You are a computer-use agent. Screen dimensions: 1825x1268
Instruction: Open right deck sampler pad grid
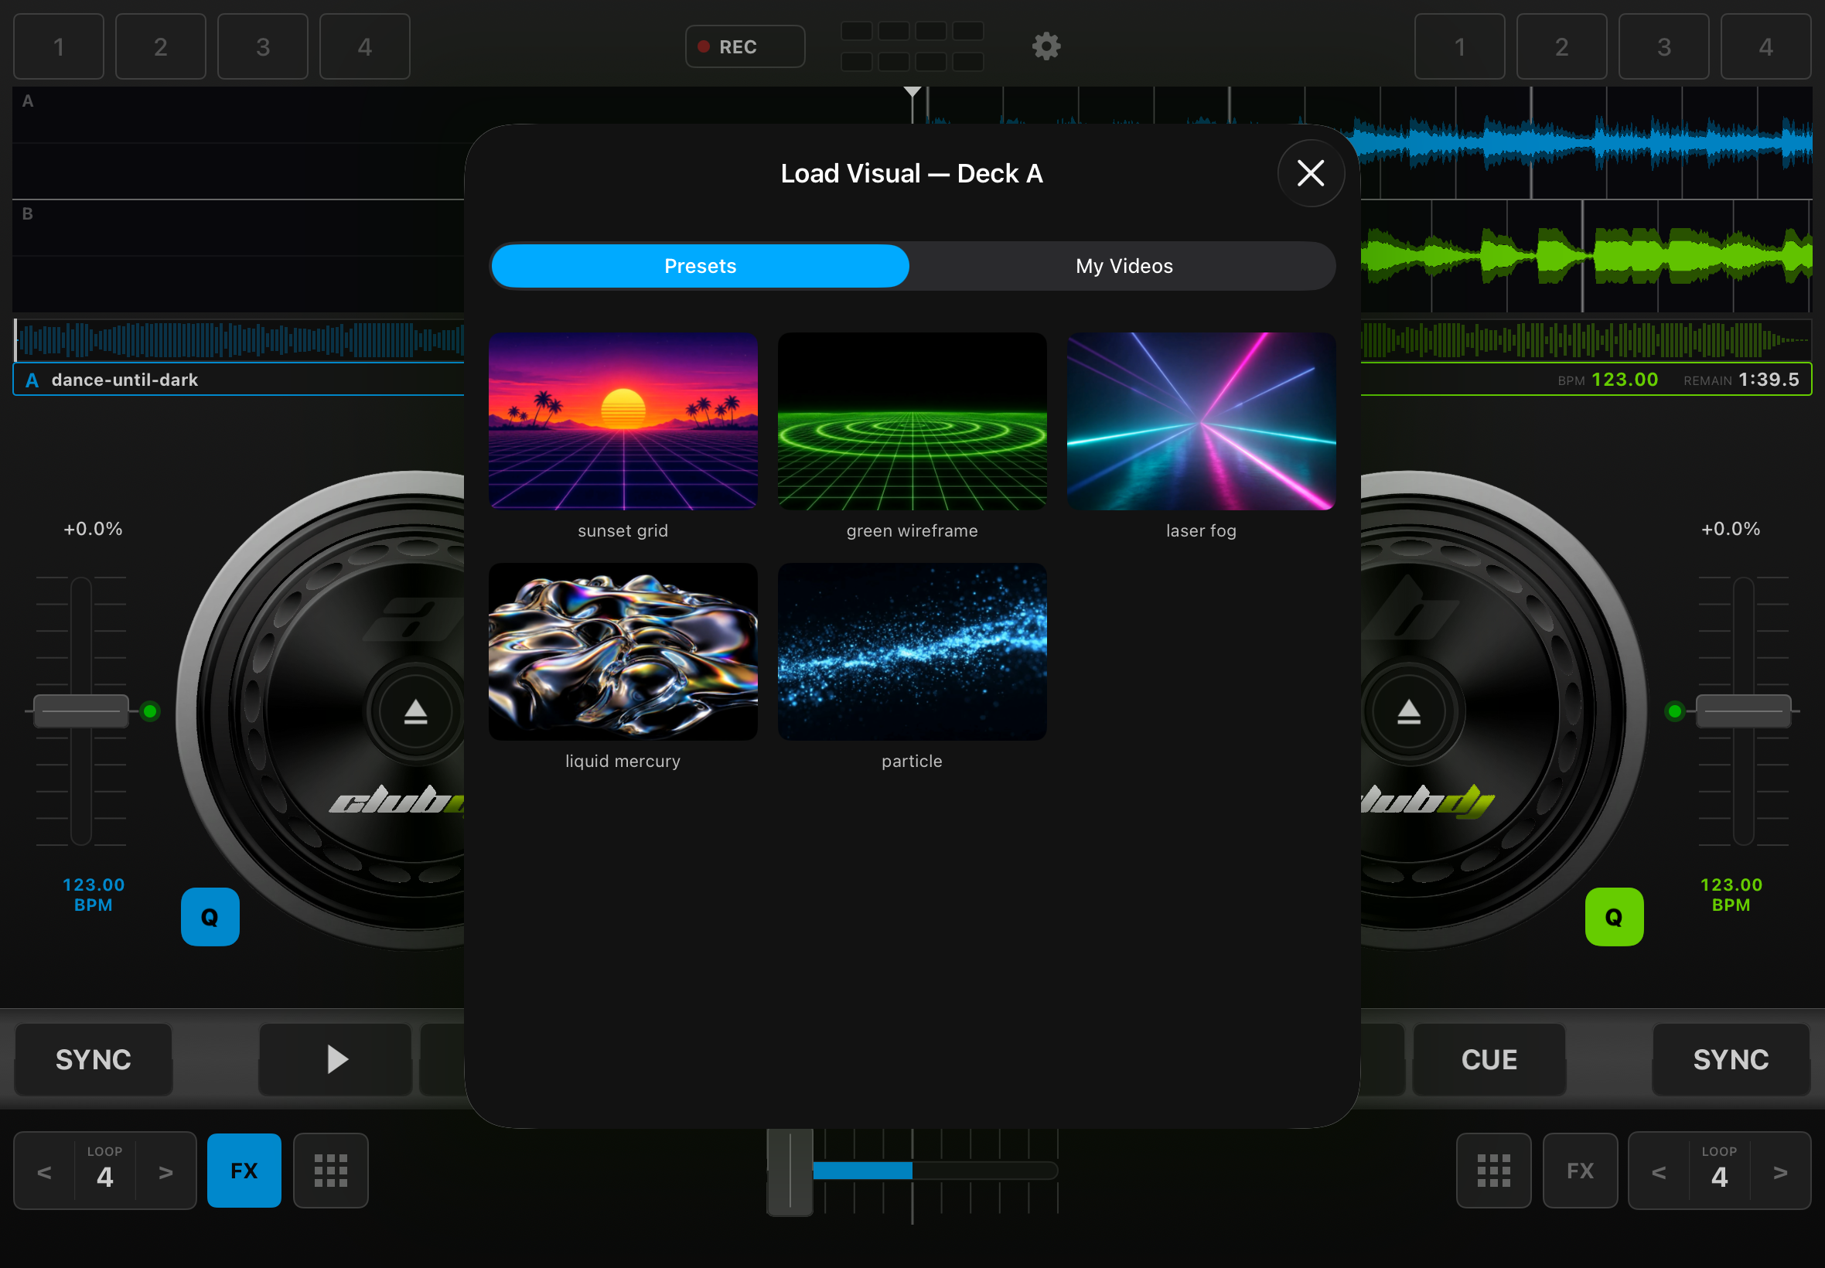click(x=1493, y=1171)
